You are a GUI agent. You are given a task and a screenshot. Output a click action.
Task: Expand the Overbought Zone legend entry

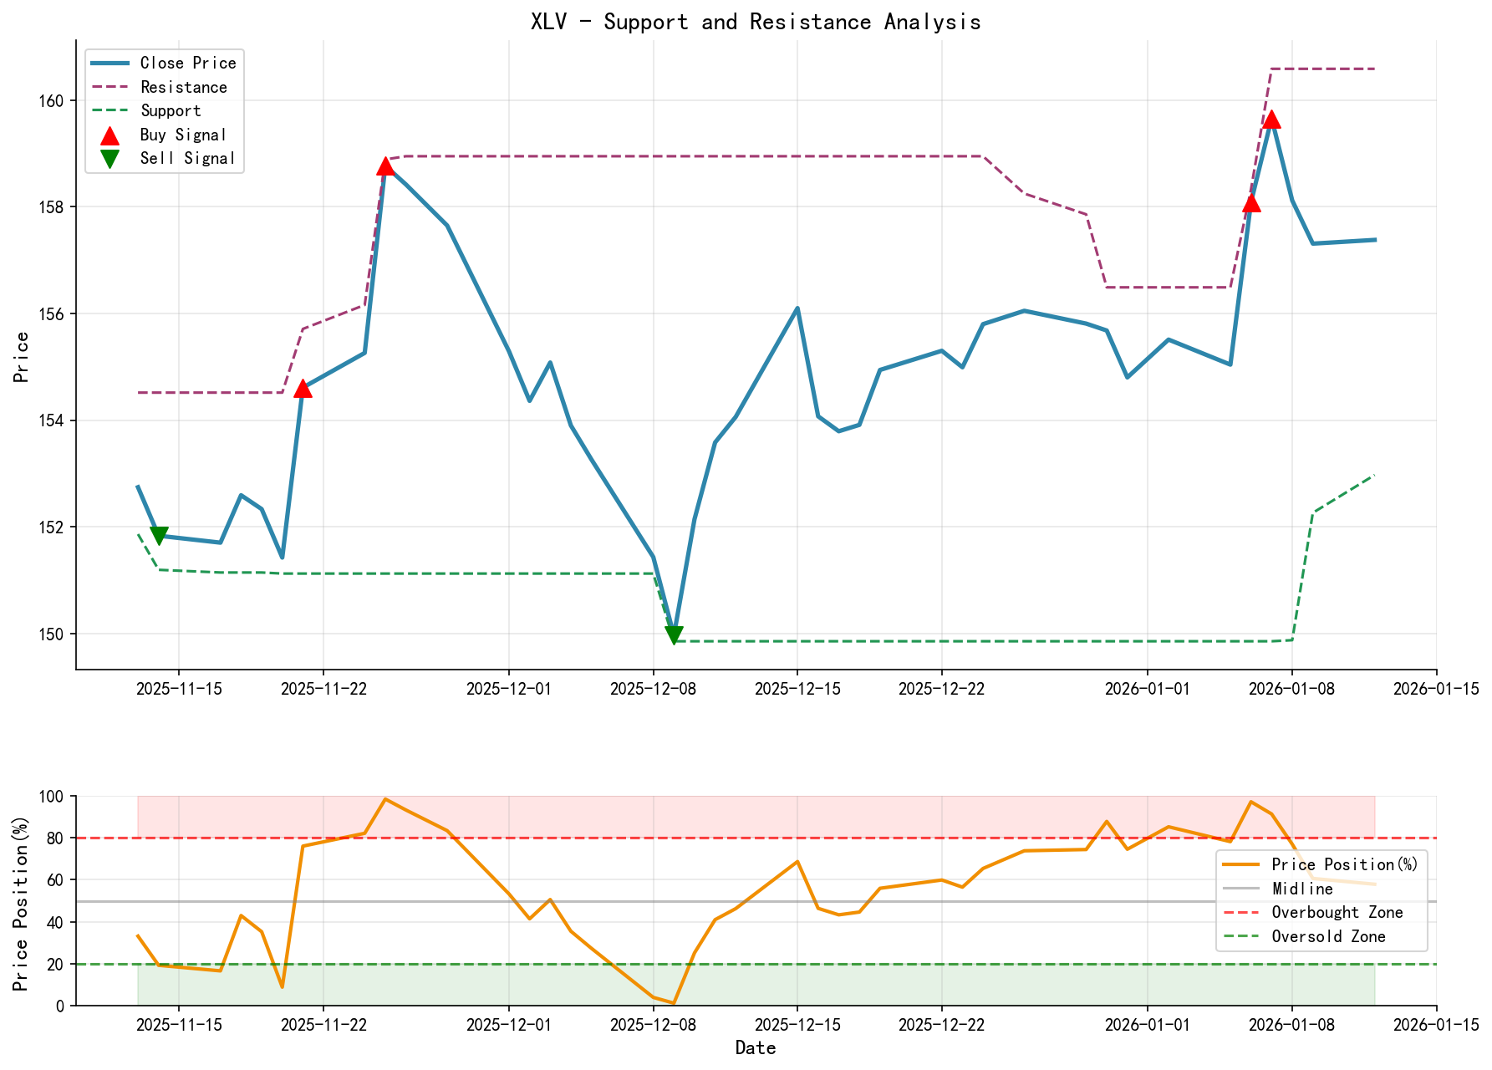click(x=1336, y=913)
